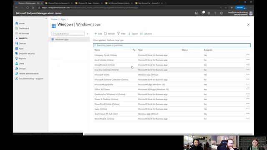Bookmark this page with the star icon
Screen dimensions: 267x150
[226, 7]
